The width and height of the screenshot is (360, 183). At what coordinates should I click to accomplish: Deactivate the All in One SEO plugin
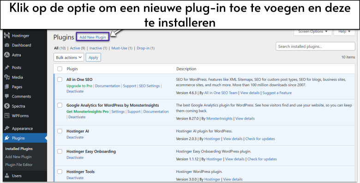coord(75,91)
